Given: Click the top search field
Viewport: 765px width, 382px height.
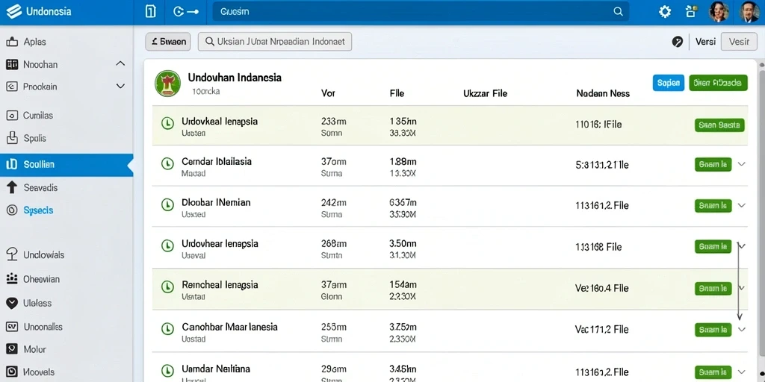Looking at the screenshot, I should tap(421, 12).
